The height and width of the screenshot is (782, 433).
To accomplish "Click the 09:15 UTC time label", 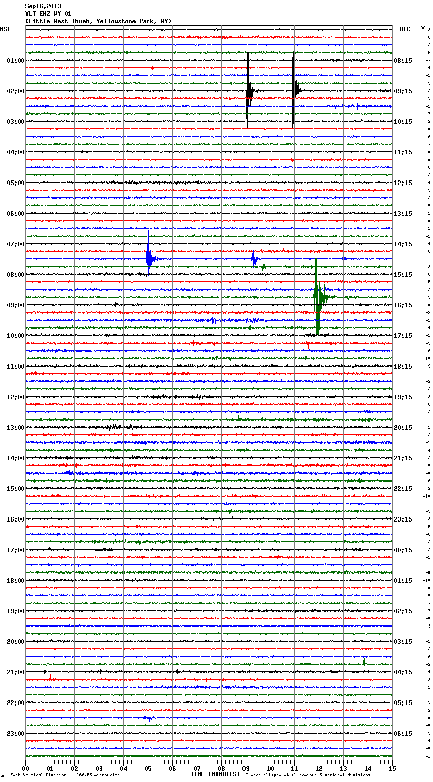I will (403, 91).
